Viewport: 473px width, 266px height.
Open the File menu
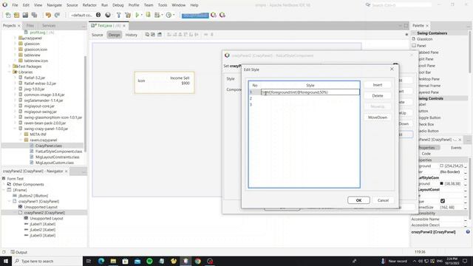[x=15, y=5]
